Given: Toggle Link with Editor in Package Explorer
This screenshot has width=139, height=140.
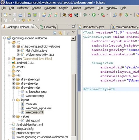Looking at the screenshot, I should coord(60,33).
